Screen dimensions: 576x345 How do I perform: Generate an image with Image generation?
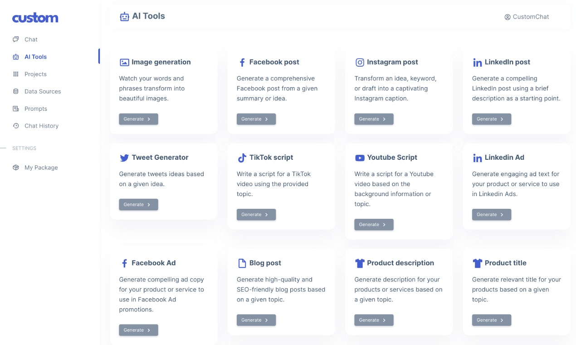(x=138, y=119)
